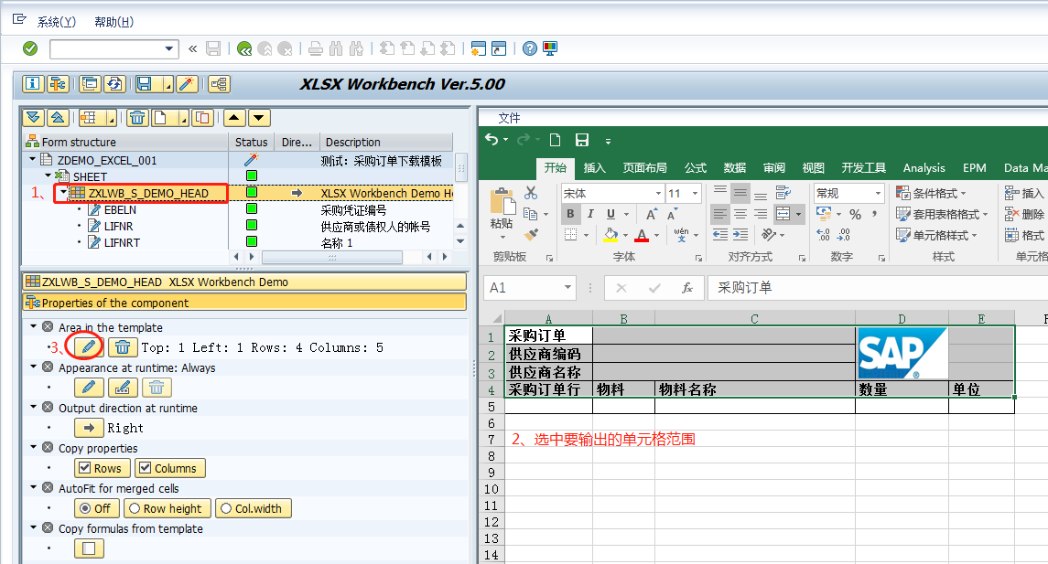Open the SAP Help question mark icon
The height and width of the screenshot is (564, 1048).
coord(530,48)
